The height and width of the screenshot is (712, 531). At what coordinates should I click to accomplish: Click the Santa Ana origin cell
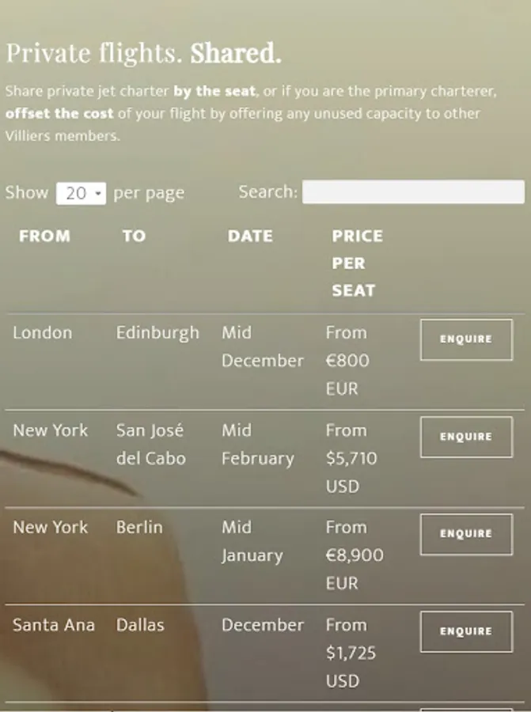coord(53,625)
